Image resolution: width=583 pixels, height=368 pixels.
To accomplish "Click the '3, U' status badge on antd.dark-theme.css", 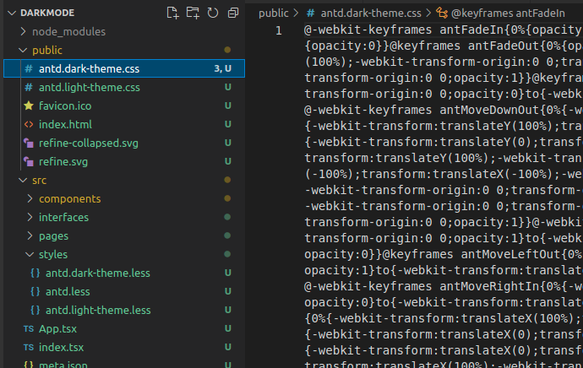I will [x=223, y=68].
